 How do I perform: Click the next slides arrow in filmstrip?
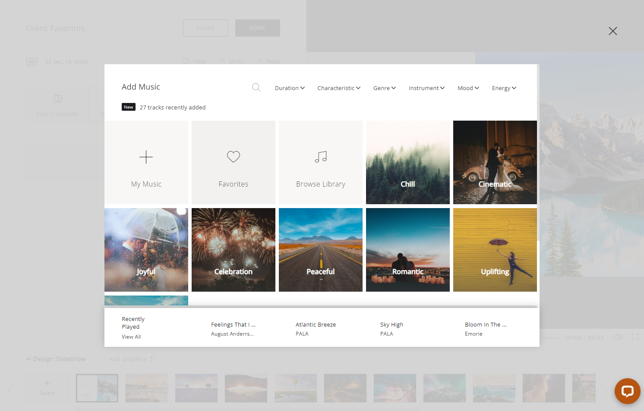(x=604, y=391)
